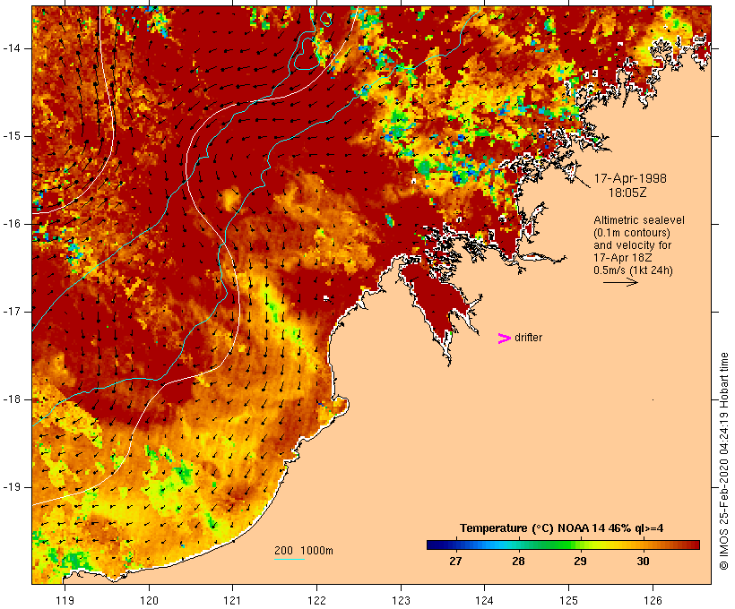This screenshot has height=609, width=735.
Task: Click the '28' colorbar tick label
Action: tap(518, 562)
